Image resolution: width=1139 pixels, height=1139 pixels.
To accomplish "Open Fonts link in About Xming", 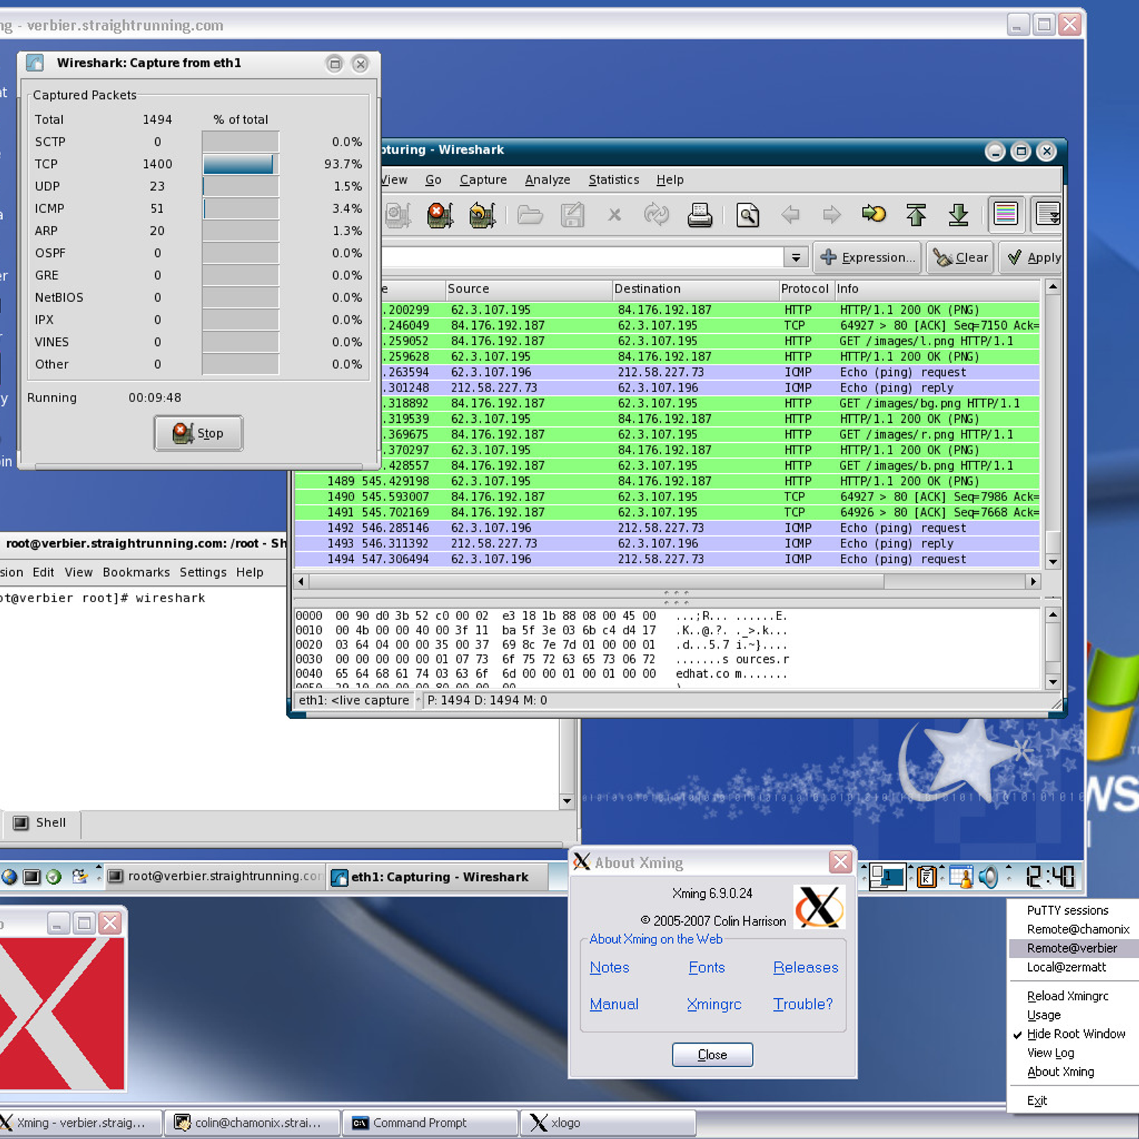I will coord(706,967).
